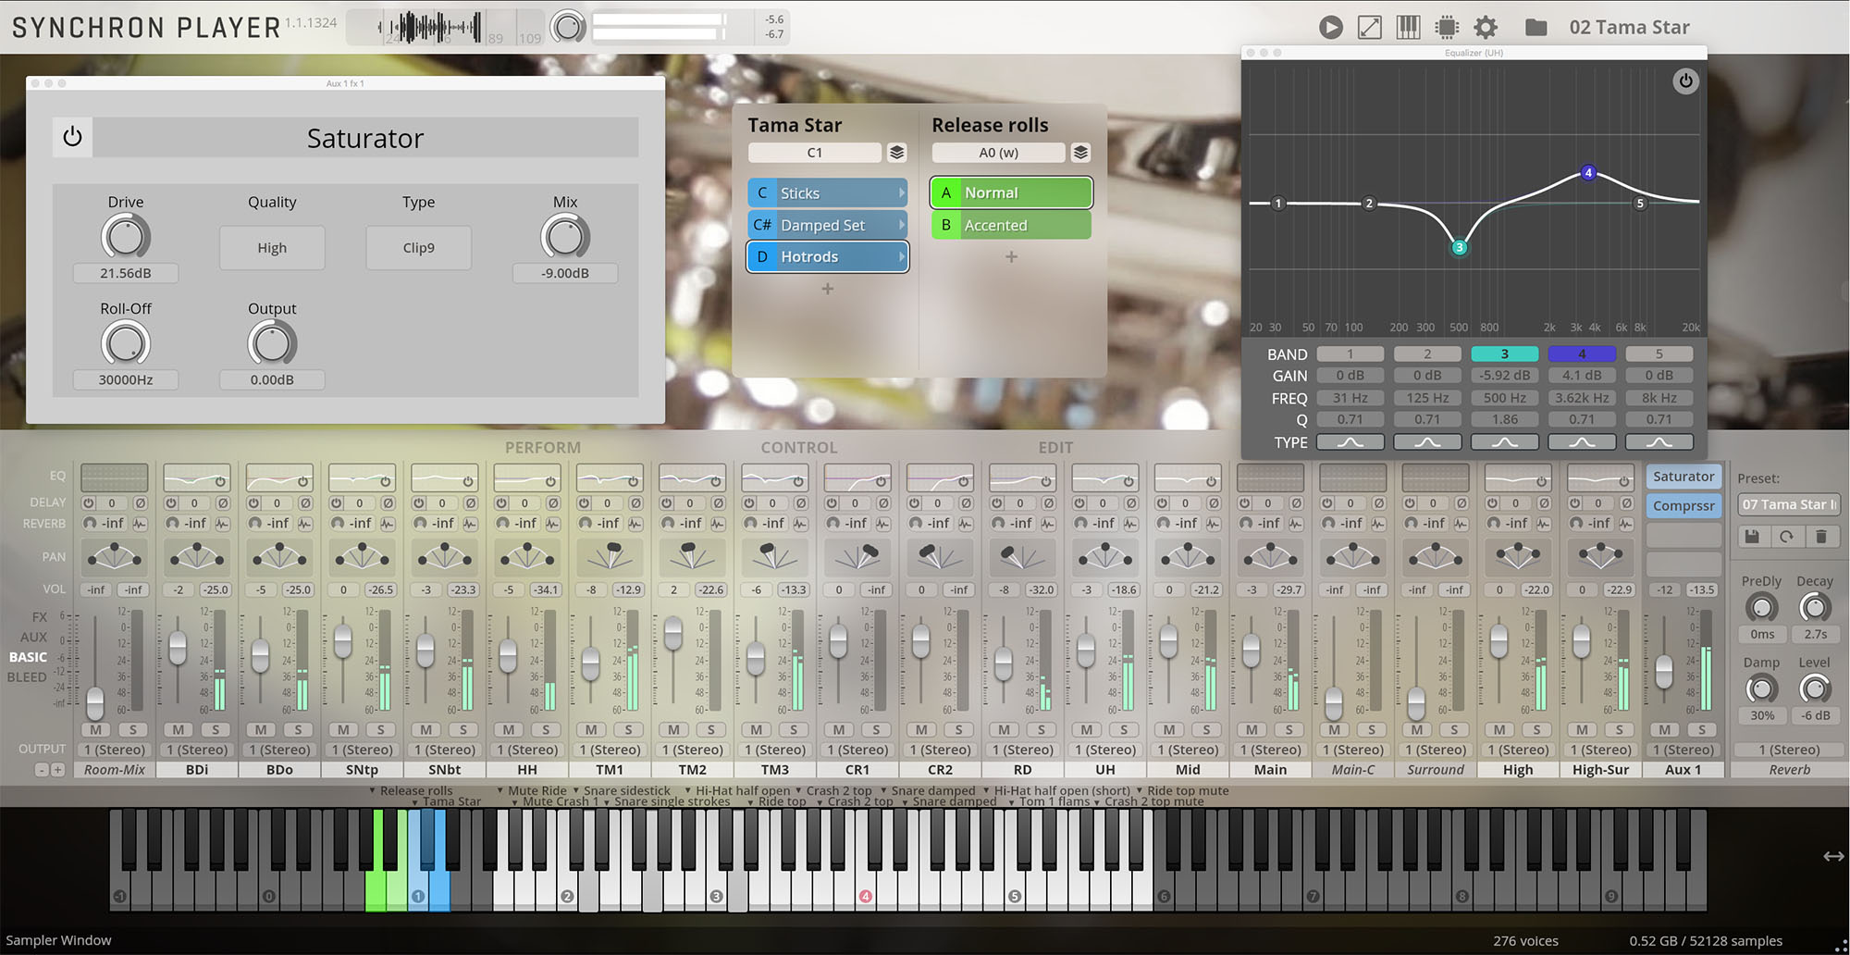Add mixer channel with plus button

pyautogui.click(x=57, y=770)
